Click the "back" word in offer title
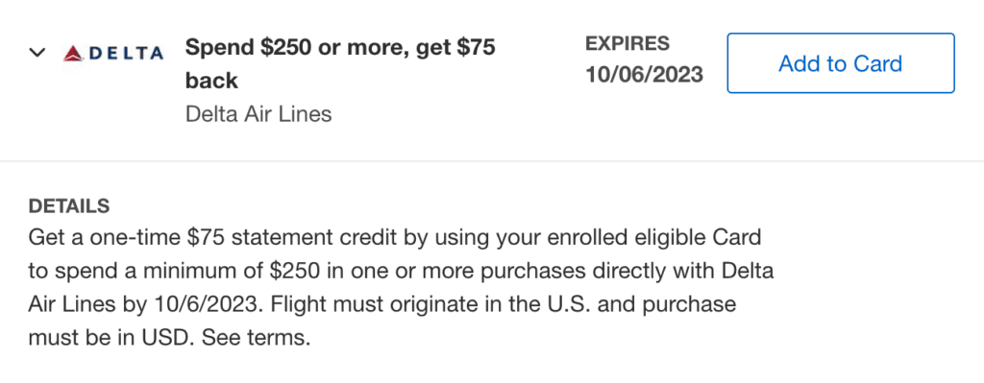 click(211, 81)
